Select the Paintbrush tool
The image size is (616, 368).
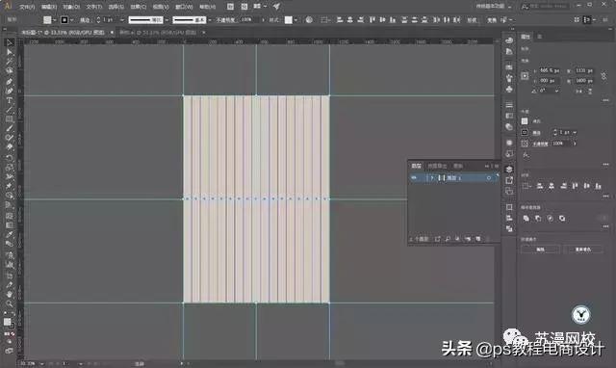tap(10, 128)
